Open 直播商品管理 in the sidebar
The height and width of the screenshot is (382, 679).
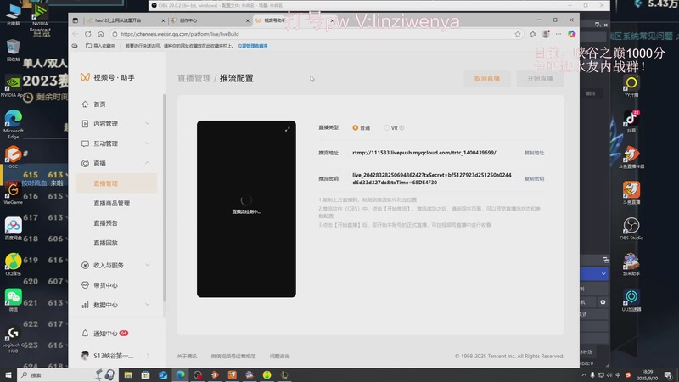click(112, 203)
